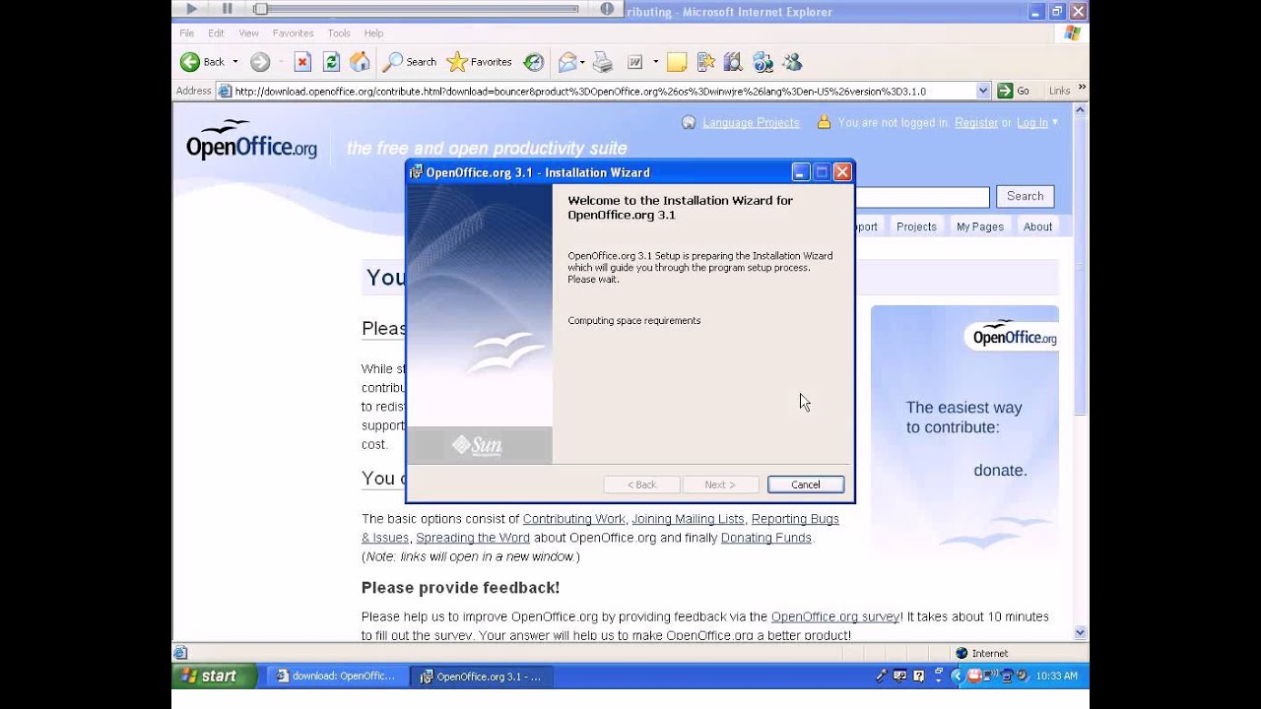This screenshot has height=709, width=1261.
Task: Click the Messenger people icon in toolbar
Action: tap(792, 62)
